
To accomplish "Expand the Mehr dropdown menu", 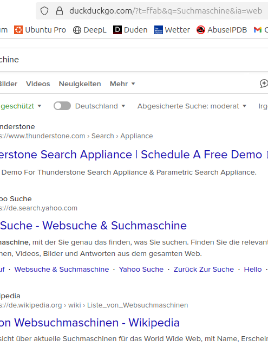I will pos(122,84).
